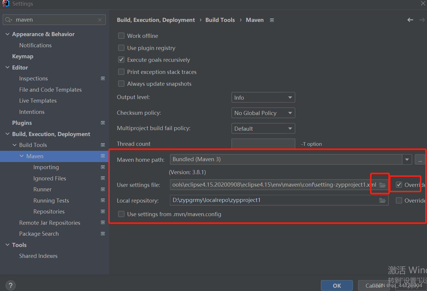Open Shared Indexes settings page
Image resolution: width=427 pixels, height=291 pixels.
pos(38,256)
